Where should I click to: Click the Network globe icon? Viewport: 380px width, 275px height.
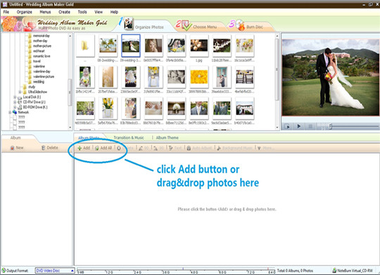[15, 113]
